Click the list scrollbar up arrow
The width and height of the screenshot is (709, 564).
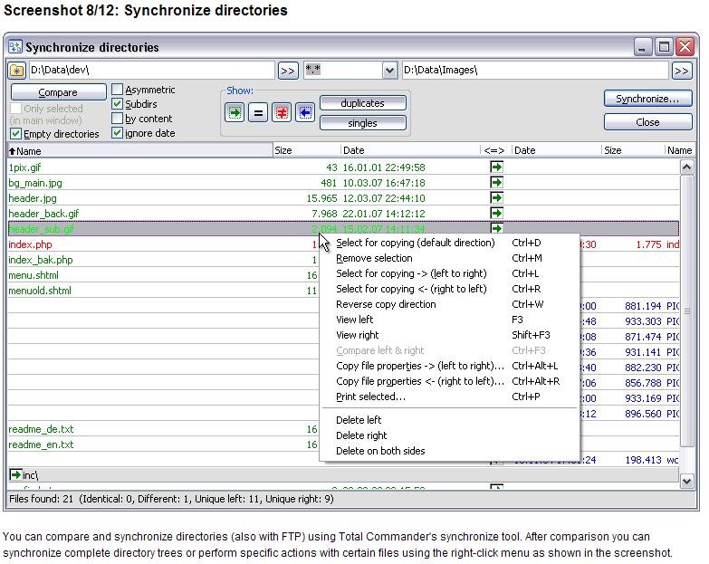[686, 167]
